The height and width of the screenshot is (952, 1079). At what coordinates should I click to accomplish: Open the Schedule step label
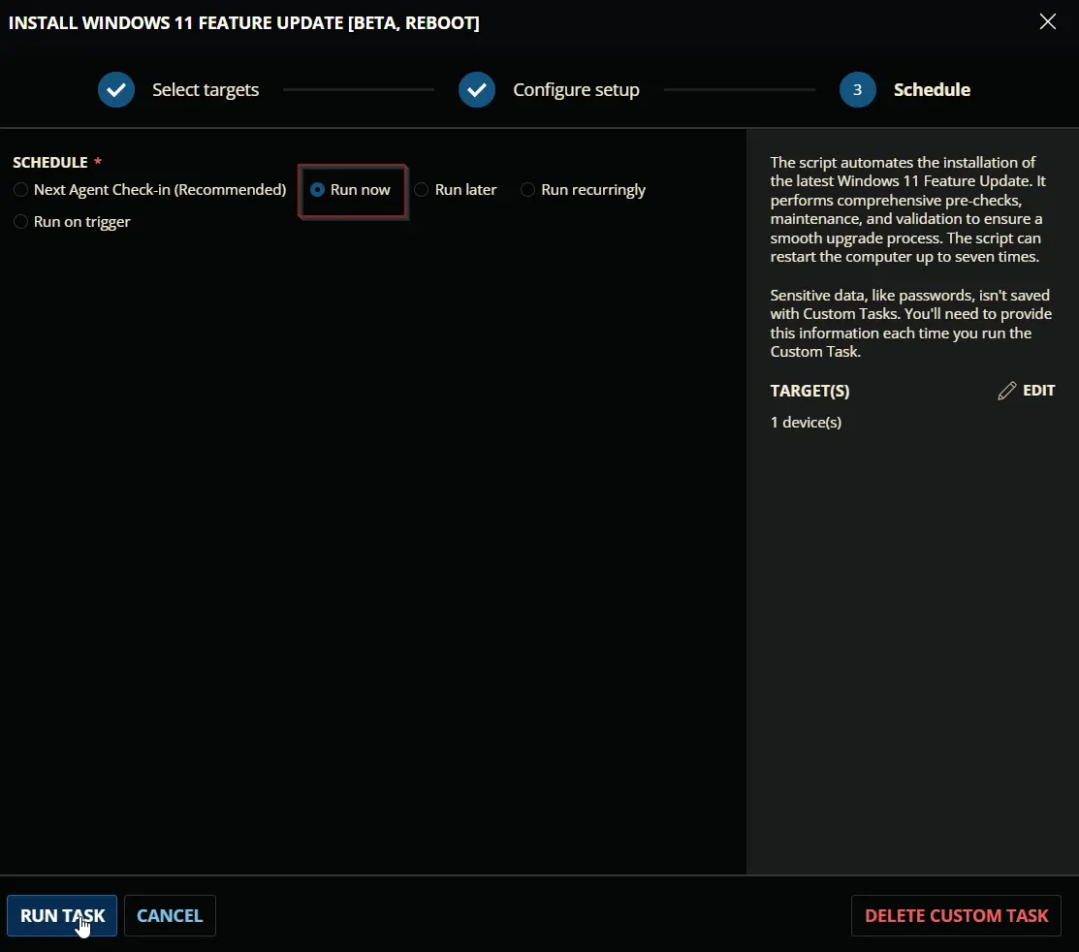[932, 89]
